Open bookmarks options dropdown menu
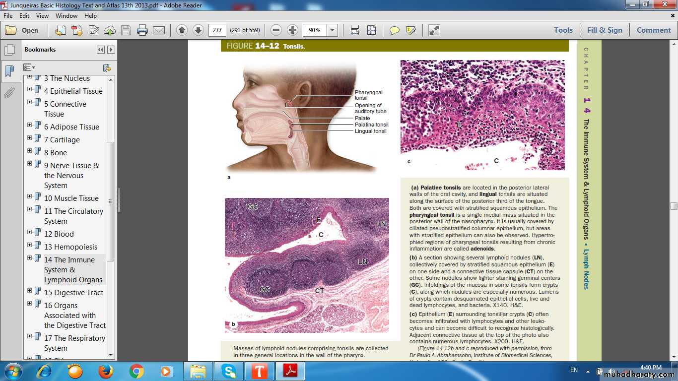 click(29, 67)
